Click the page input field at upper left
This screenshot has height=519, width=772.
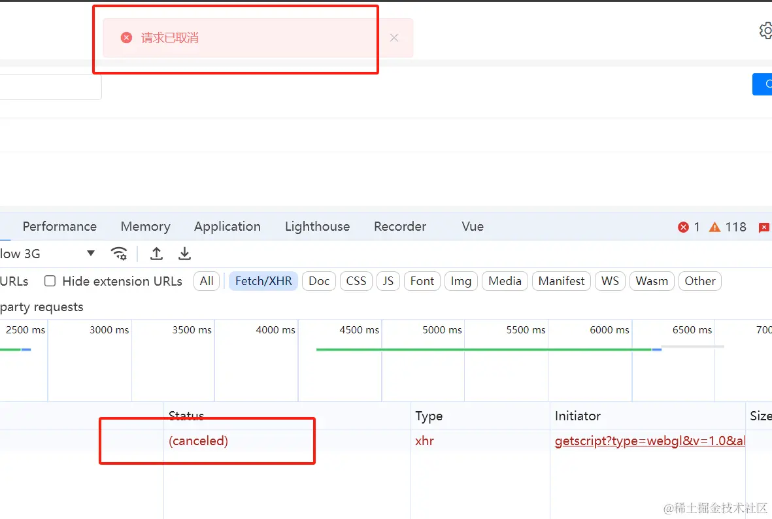tap(50, 87)
